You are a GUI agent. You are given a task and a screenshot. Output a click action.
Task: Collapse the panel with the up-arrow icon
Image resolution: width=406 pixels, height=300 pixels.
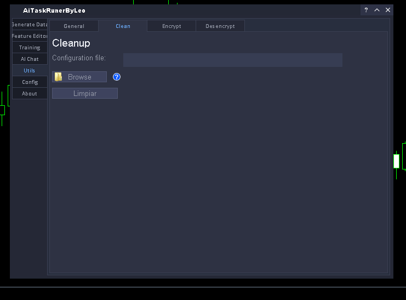click(x=377, y=10)
